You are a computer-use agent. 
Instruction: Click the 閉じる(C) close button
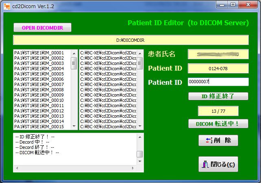click(218, 164)
